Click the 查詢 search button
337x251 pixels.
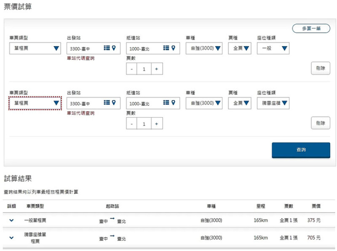click(x=301, y=150)
